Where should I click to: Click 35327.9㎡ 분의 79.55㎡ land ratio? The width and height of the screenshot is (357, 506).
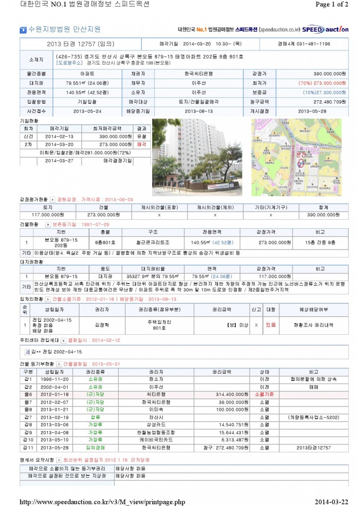pos(153,276)
